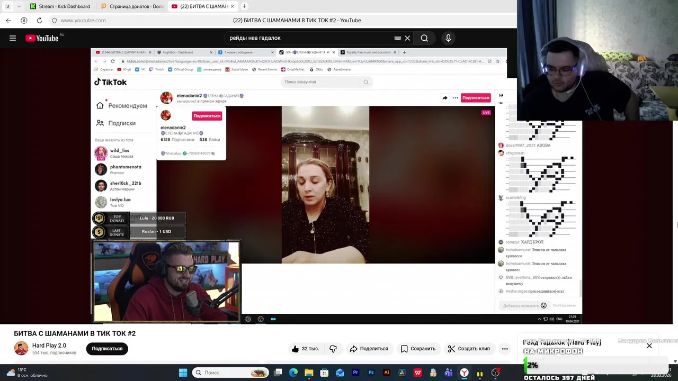Open Microsoft Store from the taskbar
This screenshot has height=381, width=678.
tap(324, 373)
